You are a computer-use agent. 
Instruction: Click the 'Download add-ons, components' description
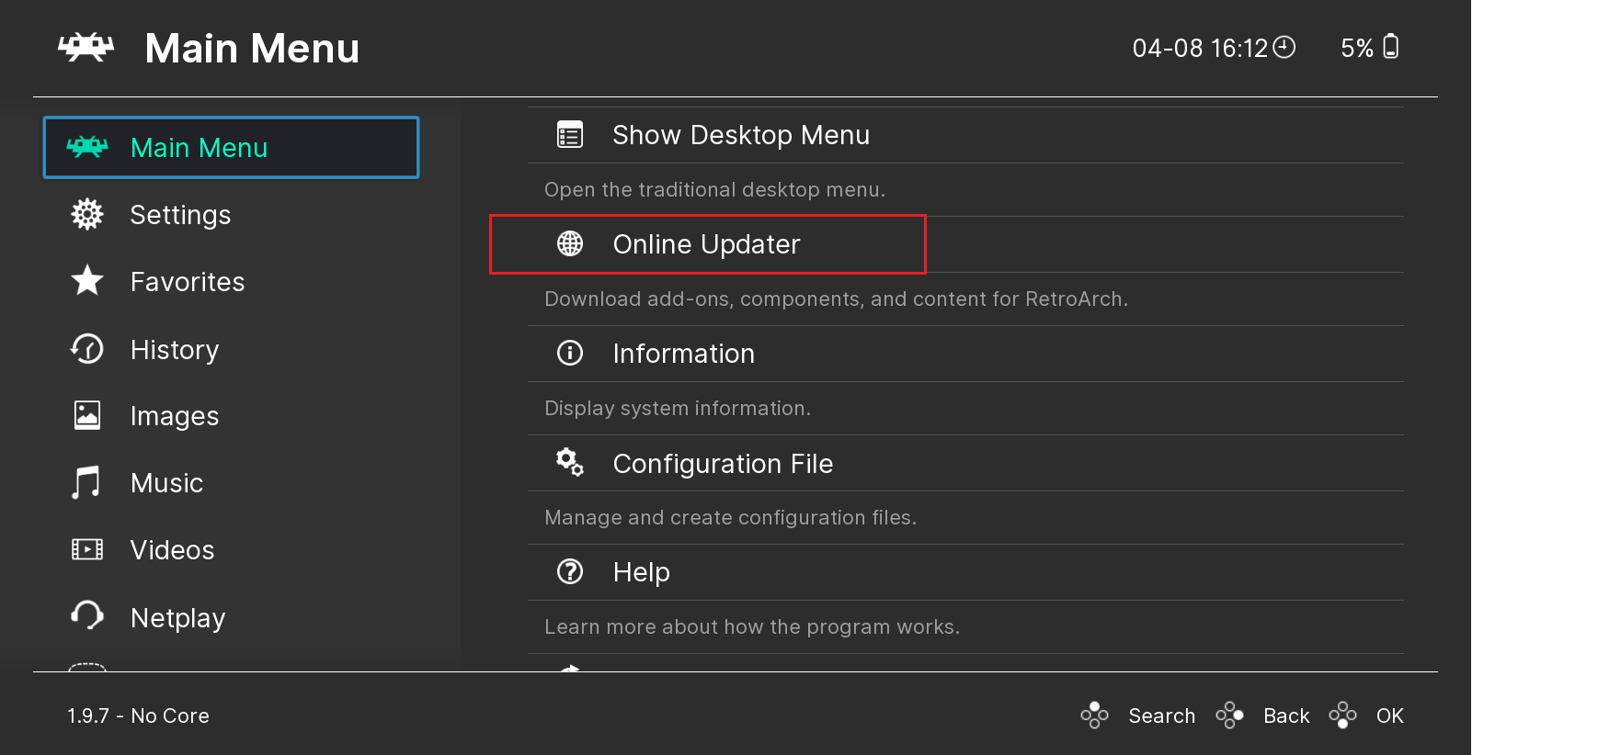pos(836,299)
